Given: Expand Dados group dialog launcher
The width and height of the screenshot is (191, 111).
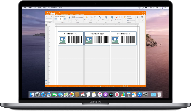Looking at the screenshot, I should pos(97,22).
